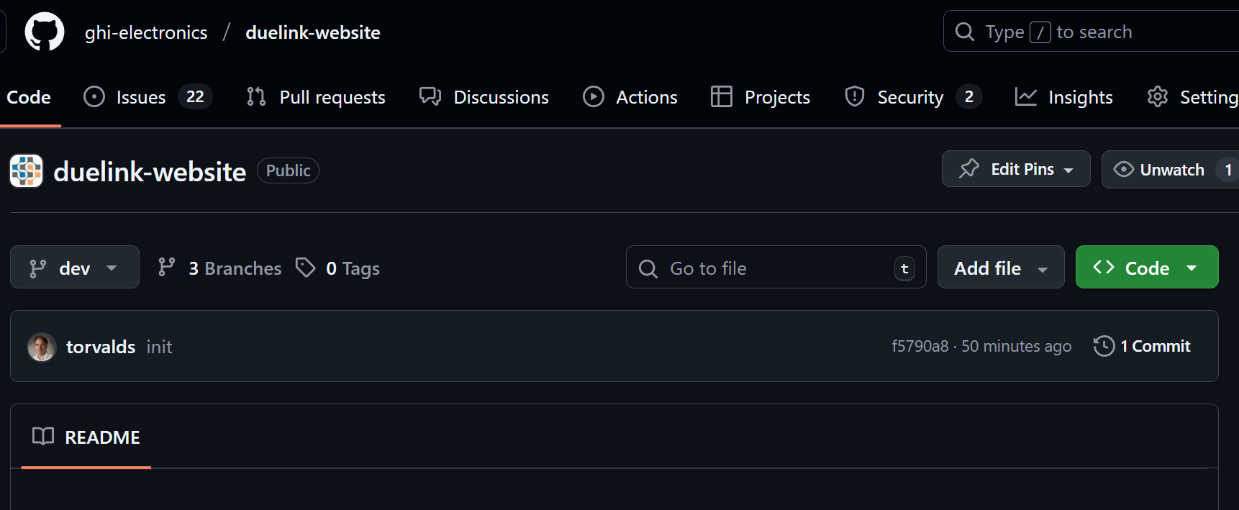Click the pin icon on Edit Pins
Screen dimensions: 1239x510
[x=969, y=169]
